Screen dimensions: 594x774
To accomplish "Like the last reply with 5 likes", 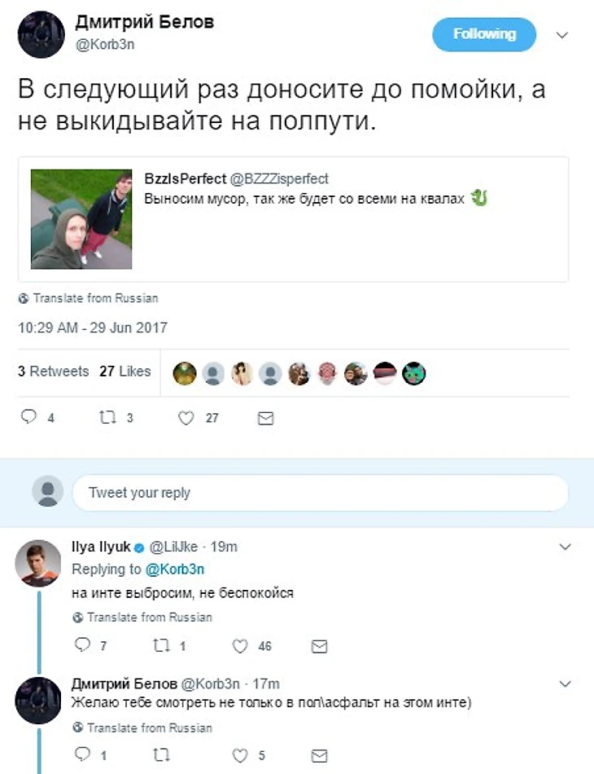I will pyautogui.click(x=240, y=755).
